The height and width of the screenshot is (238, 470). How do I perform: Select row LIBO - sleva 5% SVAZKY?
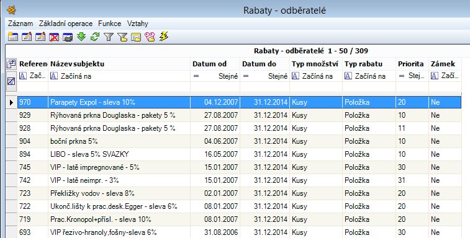[239, 154]
